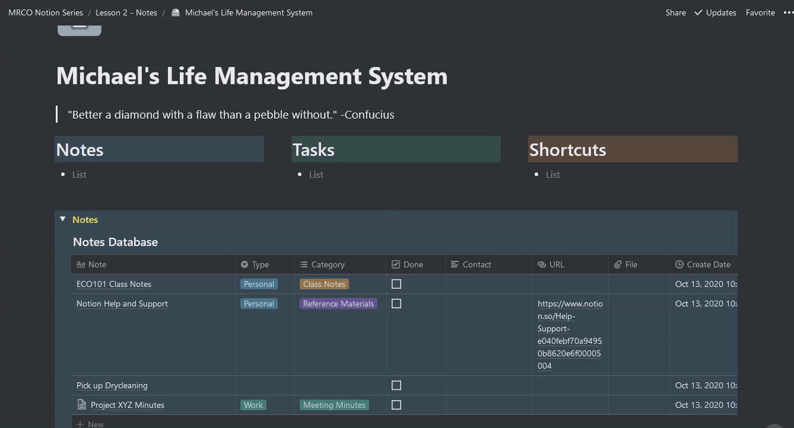Go to MRCO Notion Series breadcrumb
The width and height of the screenshot is (794, 428).
coord(45,12)
